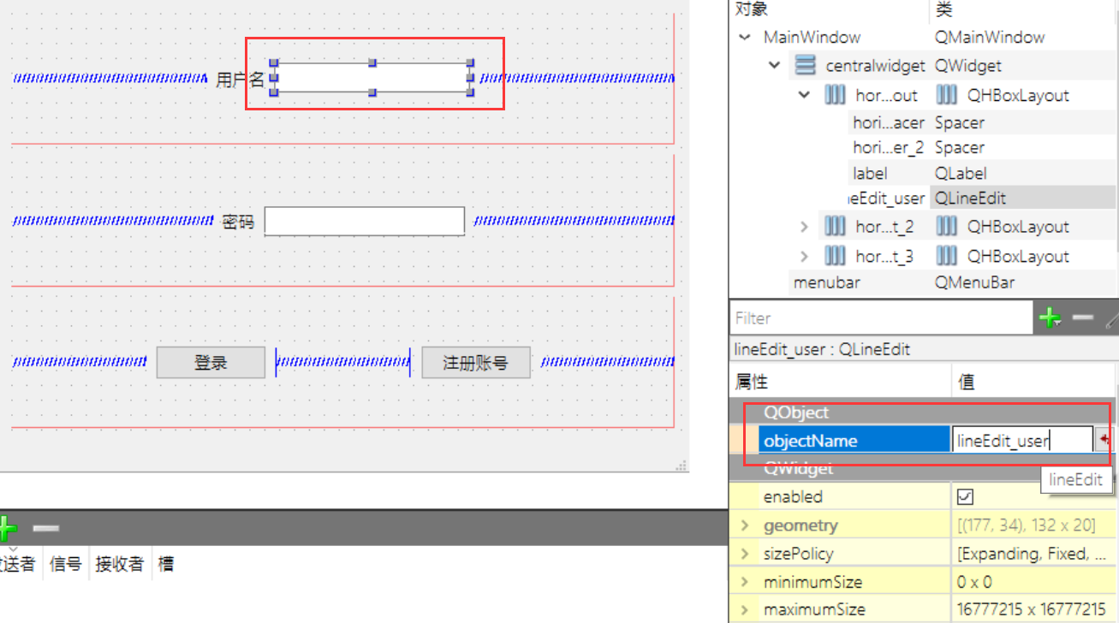Screen dimensions: 1119x623
Task: Expand the hor...t_3 layout node
Action: point(804,256)
